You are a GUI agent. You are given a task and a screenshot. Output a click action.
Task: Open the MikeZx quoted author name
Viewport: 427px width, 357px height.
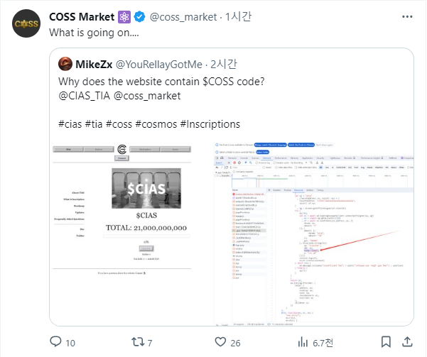[94, 65]
